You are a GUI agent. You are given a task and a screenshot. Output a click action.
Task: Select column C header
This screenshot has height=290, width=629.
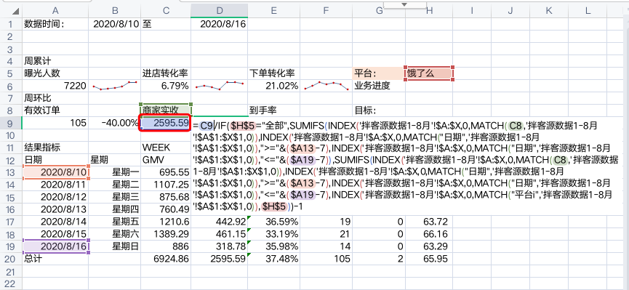point(166,11)
